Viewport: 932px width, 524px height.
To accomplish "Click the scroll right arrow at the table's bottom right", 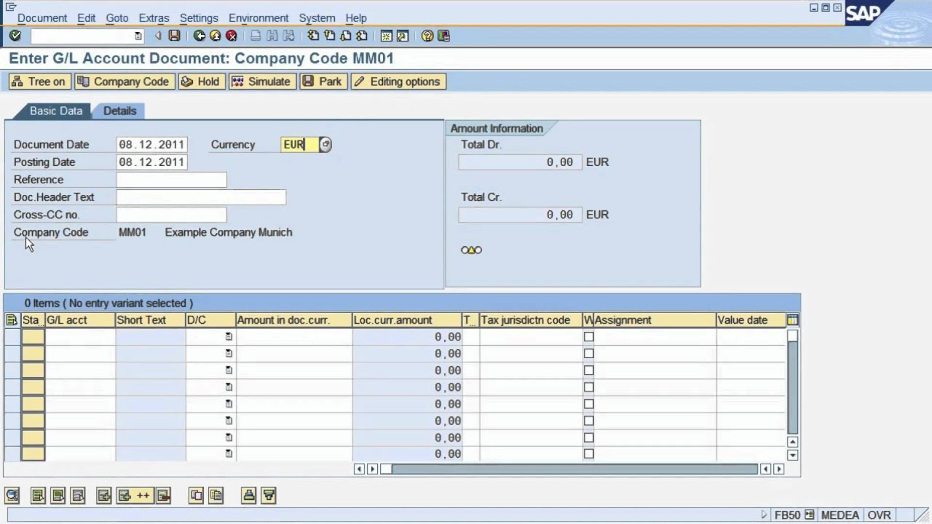I will [779, 469].
